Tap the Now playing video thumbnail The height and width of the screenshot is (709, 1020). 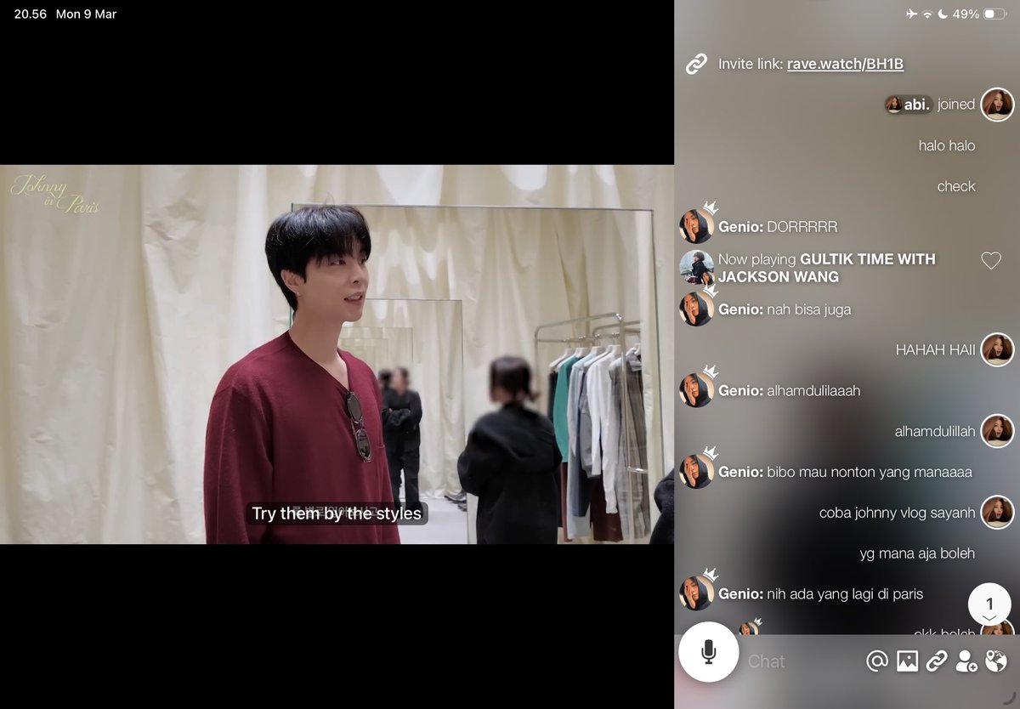coord(696,267)
